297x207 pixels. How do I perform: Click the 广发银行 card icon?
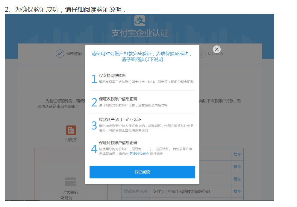coord(71,182)
